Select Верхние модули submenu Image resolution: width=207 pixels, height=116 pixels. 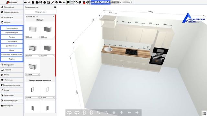(12, 33)
